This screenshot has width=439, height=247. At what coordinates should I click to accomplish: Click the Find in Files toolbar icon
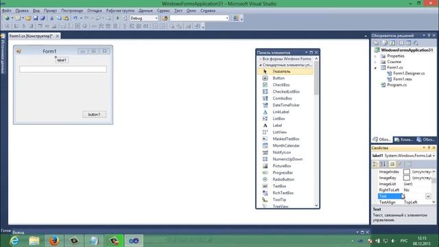(165, 19)
